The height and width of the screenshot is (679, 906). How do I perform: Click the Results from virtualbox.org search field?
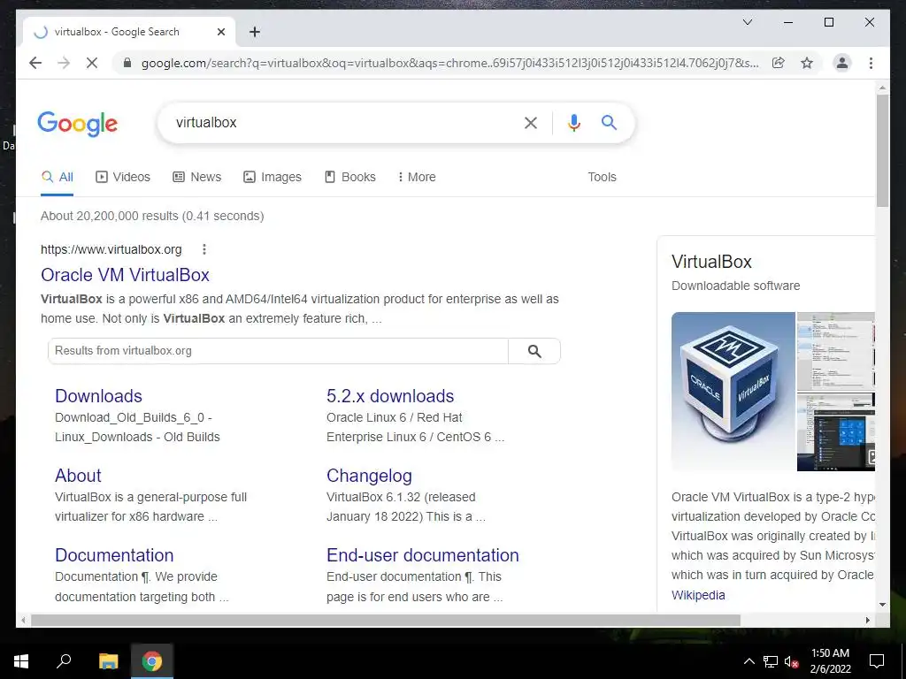[278, 351]
